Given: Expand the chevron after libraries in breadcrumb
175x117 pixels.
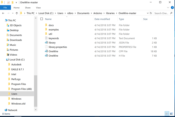Looking at the screenshot, I should (116, 13).
